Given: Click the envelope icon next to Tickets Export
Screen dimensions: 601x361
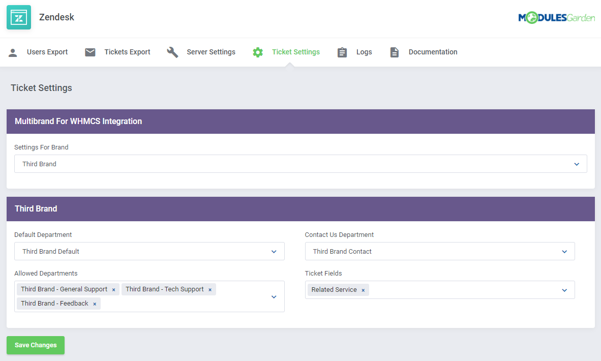Looking at the screenshot, I should (90, 51).
